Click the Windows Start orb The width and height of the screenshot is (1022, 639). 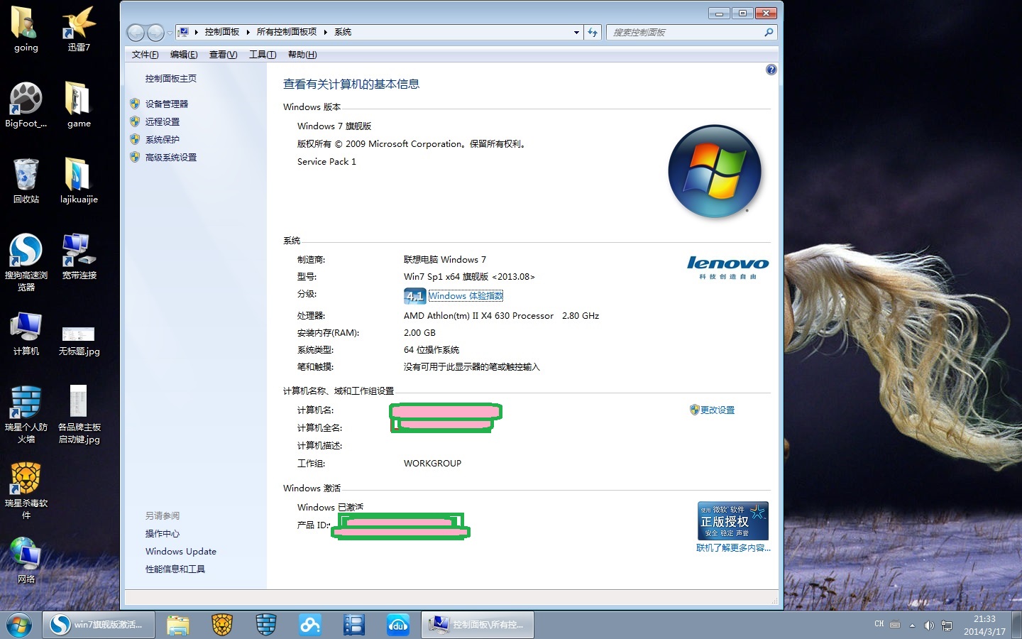pyautogui.click(x=19, y=625)
